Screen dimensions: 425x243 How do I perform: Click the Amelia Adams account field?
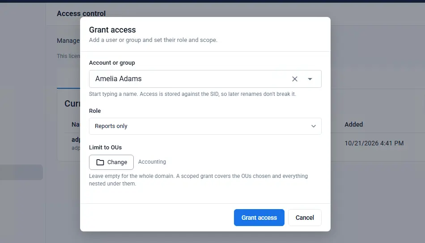[x=205, y=79]
